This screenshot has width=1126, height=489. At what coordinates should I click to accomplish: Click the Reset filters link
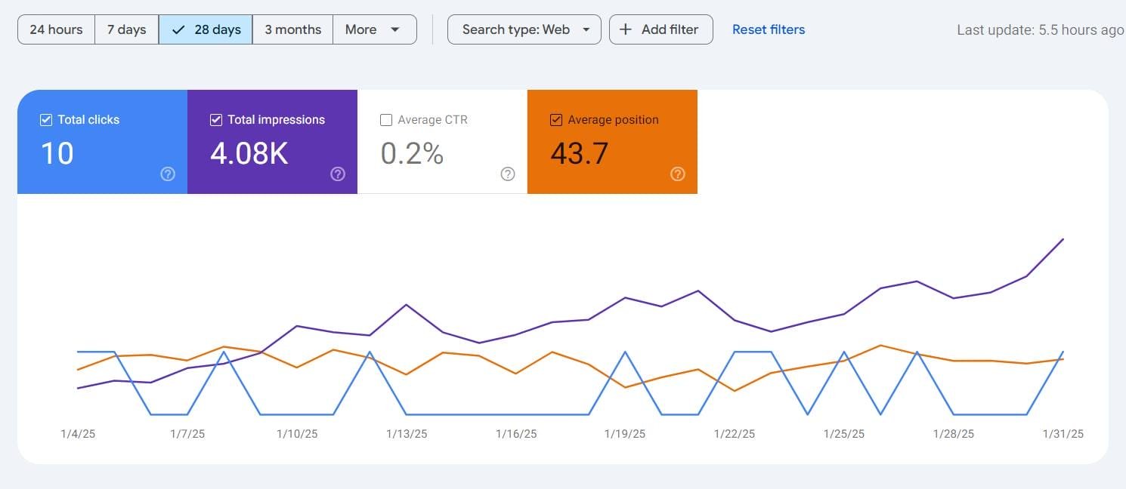769,29
